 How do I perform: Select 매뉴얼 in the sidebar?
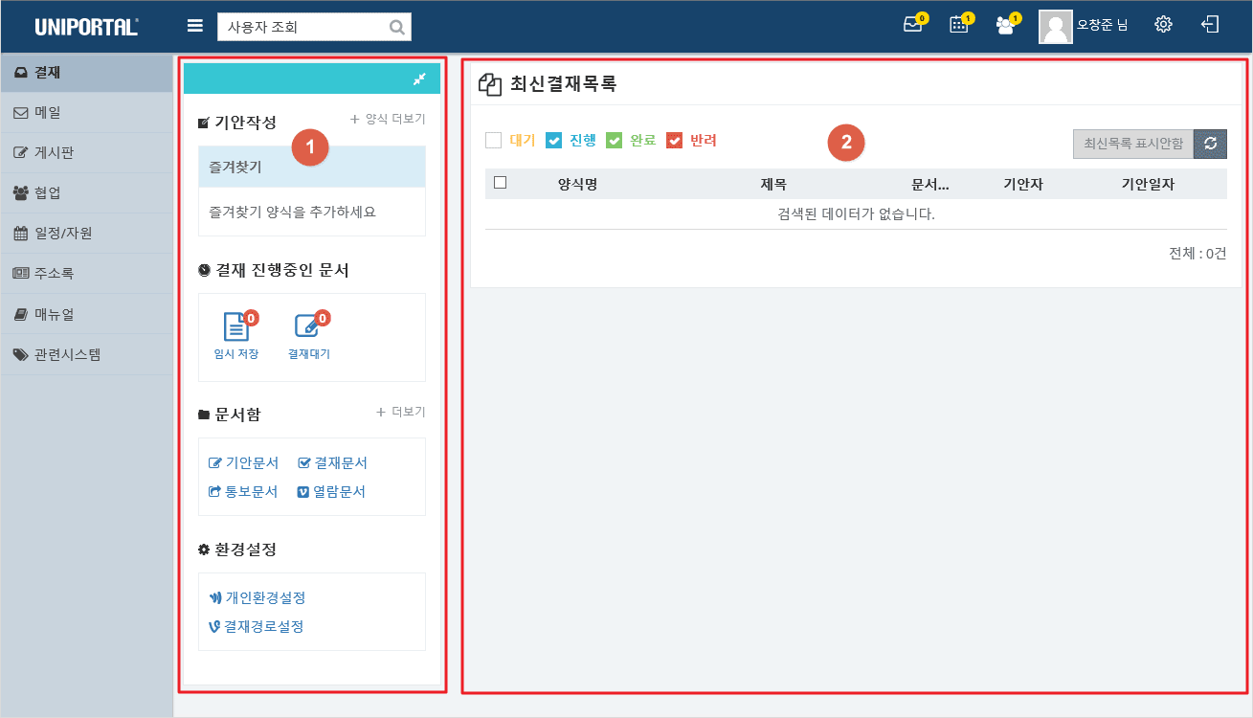[x=86, y=313]
